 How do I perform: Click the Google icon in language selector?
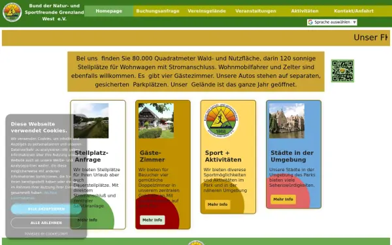click(x=310, y=22)
